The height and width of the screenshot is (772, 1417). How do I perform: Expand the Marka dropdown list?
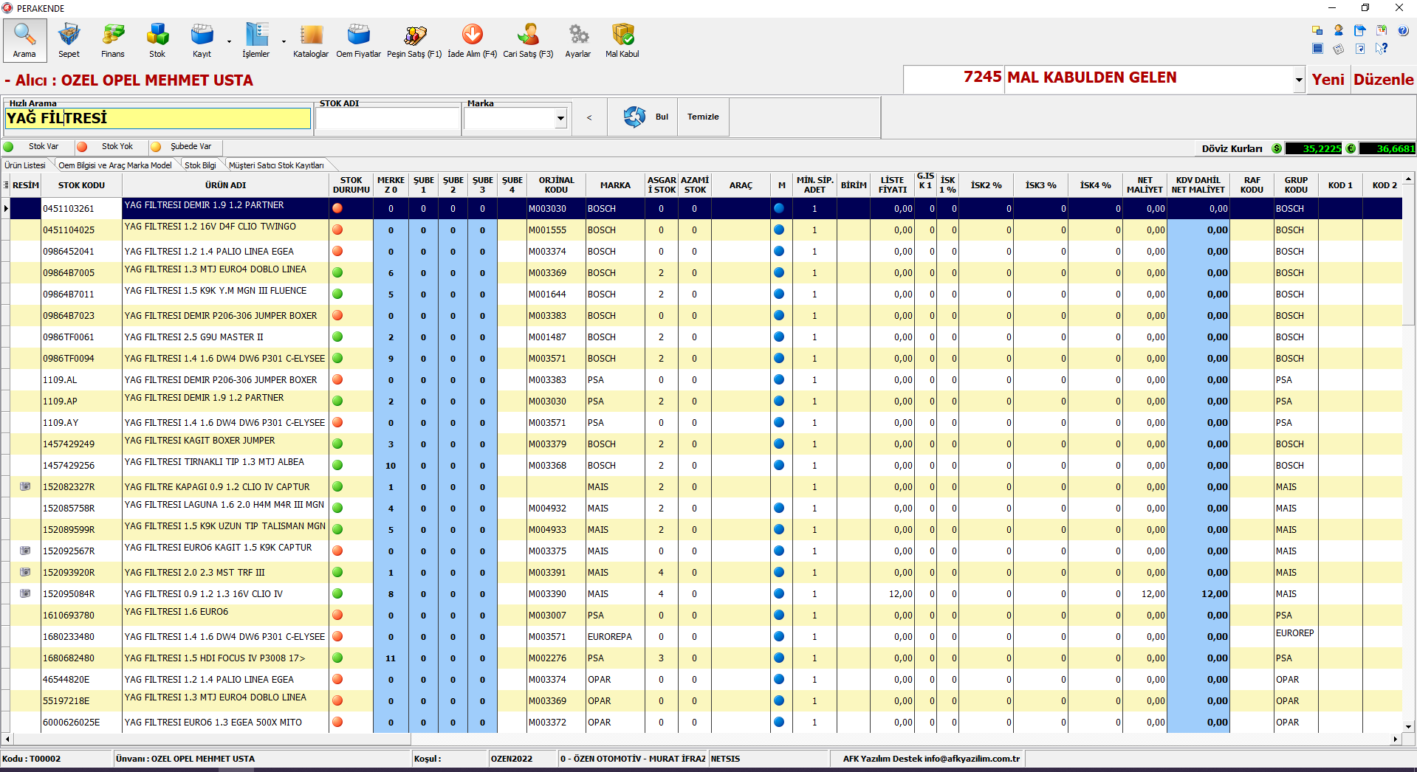coord(560,118)
